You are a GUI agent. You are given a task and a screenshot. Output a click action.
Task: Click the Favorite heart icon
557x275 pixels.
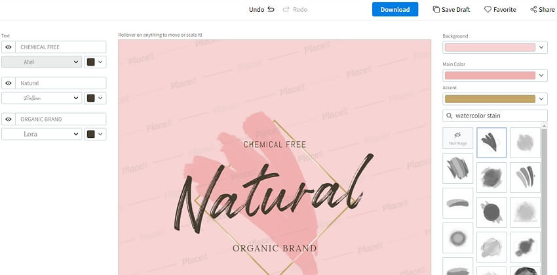pos(488,9)
